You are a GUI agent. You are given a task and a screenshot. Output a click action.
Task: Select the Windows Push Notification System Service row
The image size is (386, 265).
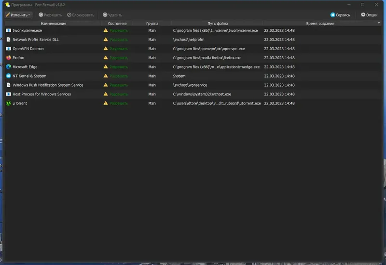tap(193, 85)
